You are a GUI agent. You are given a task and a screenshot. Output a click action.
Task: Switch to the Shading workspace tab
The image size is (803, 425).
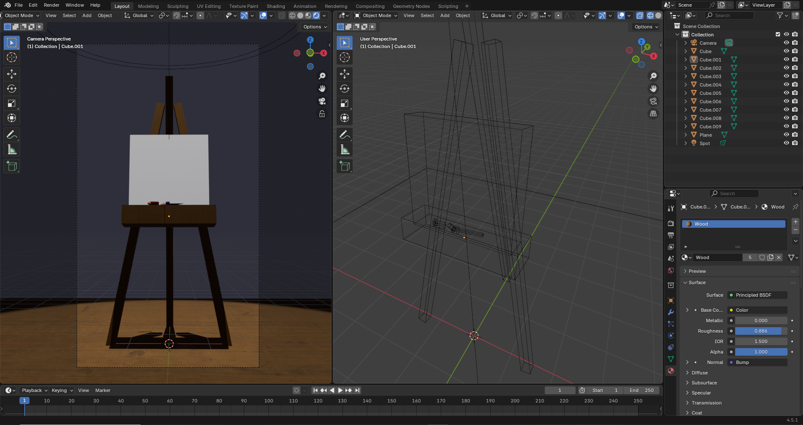(x=276, y=6)
